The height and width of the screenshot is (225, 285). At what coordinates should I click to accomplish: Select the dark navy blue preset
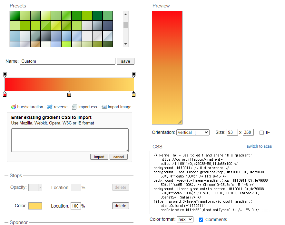pos(108,26)
